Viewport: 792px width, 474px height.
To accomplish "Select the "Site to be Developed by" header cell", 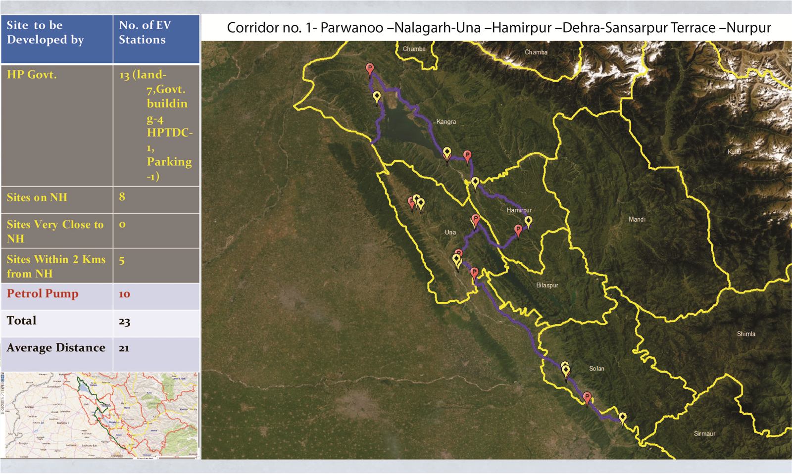I will click(57, 39).
